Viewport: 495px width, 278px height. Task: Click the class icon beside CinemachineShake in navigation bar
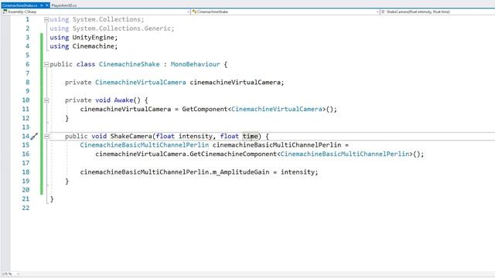[x=194, y=12]
